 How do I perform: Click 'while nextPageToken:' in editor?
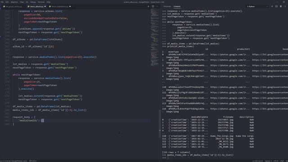(27, 75)
